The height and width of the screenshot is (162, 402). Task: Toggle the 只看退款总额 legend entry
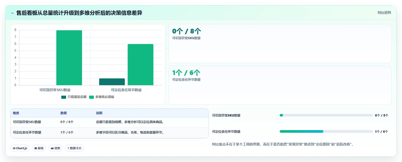coord(74,97)
